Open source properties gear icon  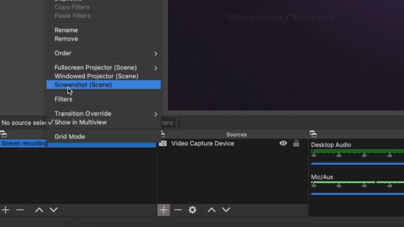point(193,210)
